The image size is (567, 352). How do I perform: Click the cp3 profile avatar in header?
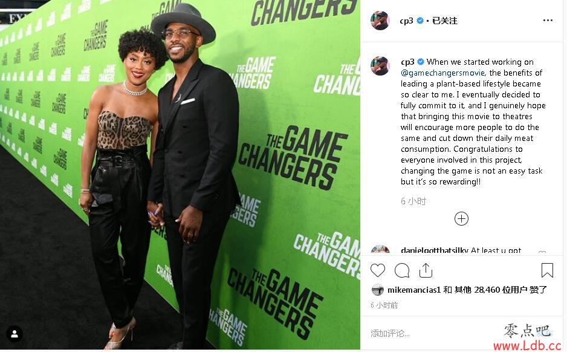tap(380, 20)
